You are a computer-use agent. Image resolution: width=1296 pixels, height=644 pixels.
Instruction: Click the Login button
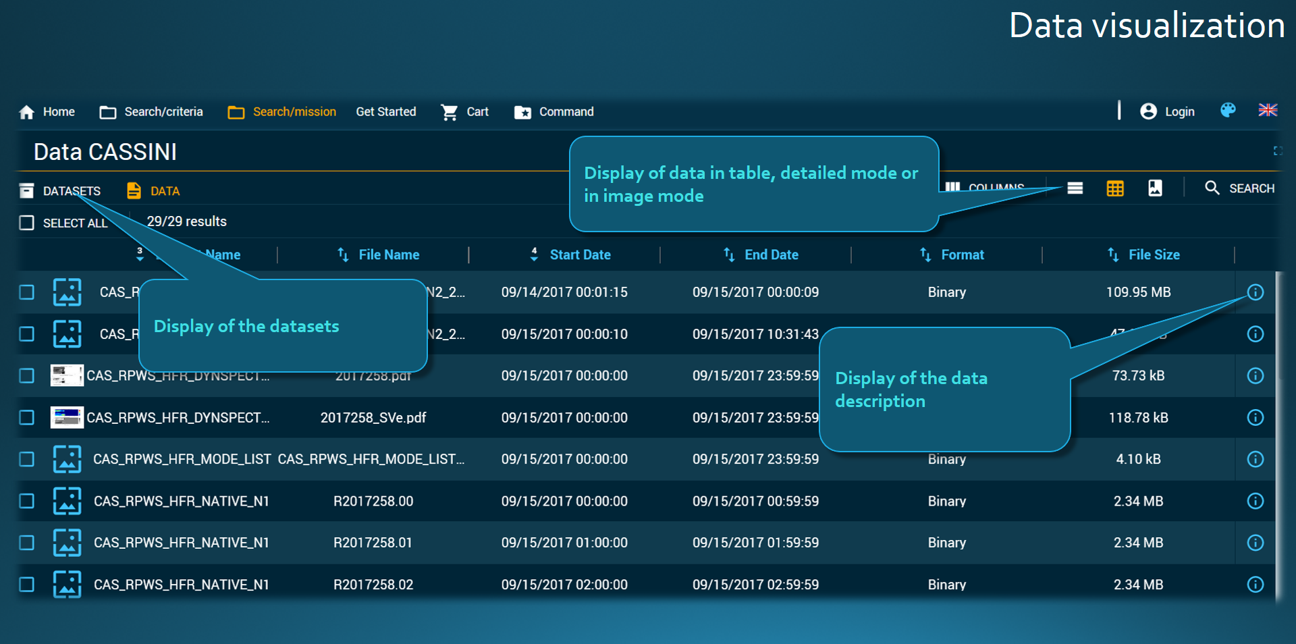(1167, 111)
